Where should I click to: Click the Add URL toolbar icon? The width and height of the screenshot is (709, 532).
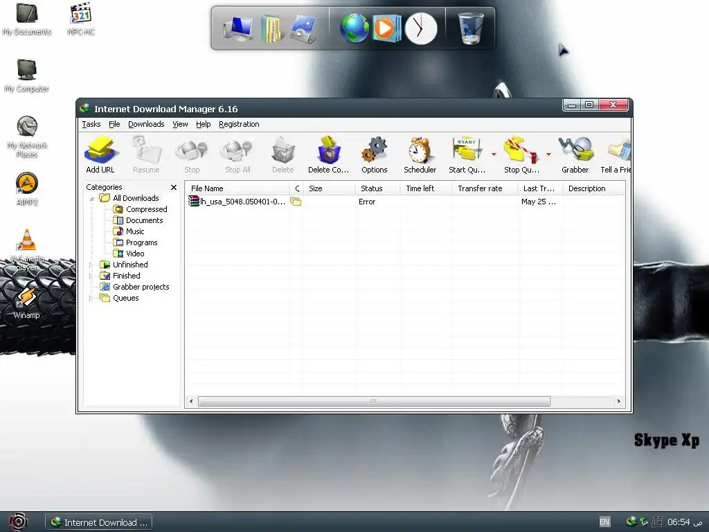point(100,155)
